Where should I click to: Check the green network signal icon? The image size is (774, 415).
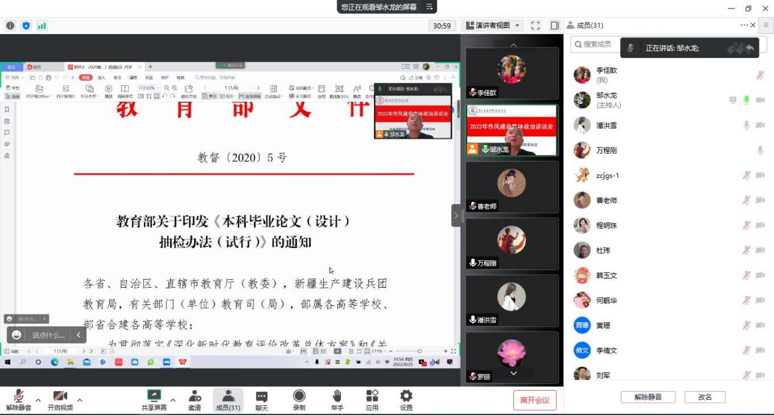tap(42, 26)
